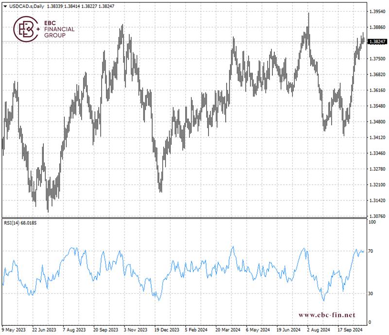Click the EBC circular logo icon
The height and width of the screenshot is (335, 389).
(25, 29)
